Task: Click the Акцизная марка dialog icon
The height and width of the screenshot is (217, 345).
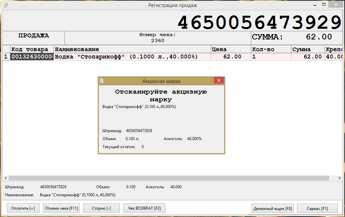Action: pos(102,81)
